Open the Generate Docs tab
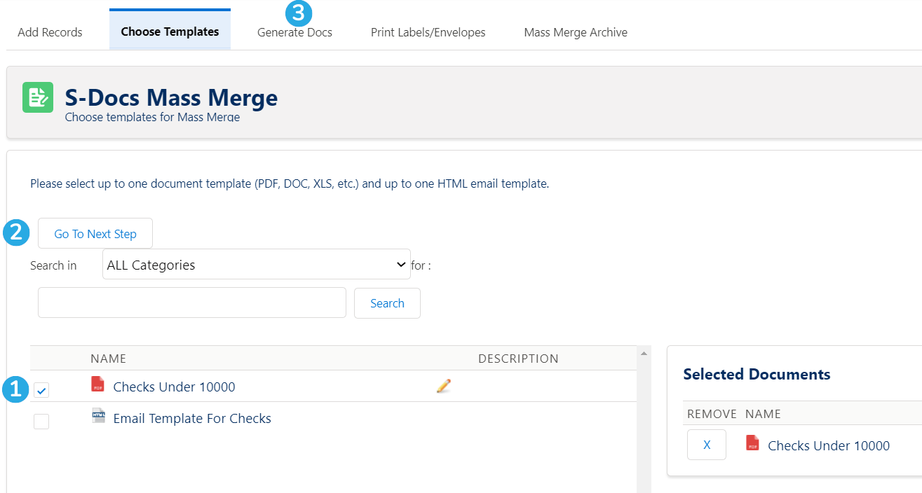The width and height of the screenshot is (922, 493). coord(294,32)
